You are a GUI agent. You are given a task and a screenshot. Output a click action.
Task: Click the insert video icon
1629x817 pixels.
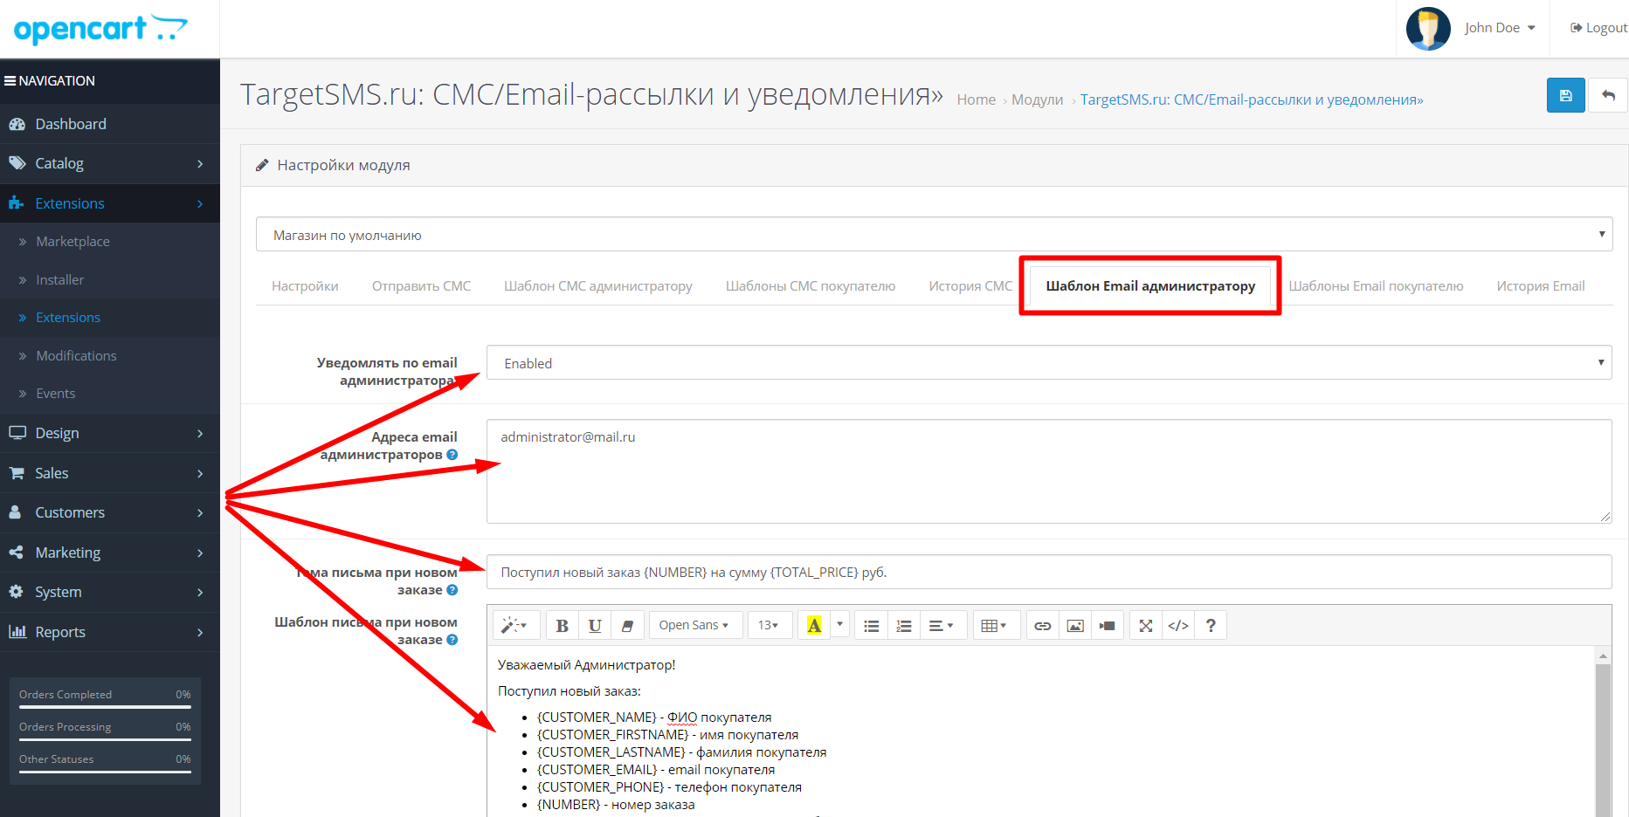pyautogui.click(x=1108, y=625)
